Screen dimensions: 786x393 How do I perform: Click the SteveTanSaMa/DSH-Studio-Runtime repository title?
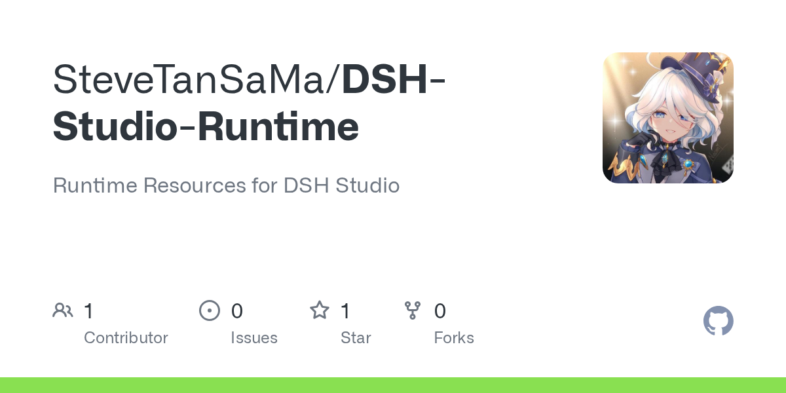click(250, 103)
